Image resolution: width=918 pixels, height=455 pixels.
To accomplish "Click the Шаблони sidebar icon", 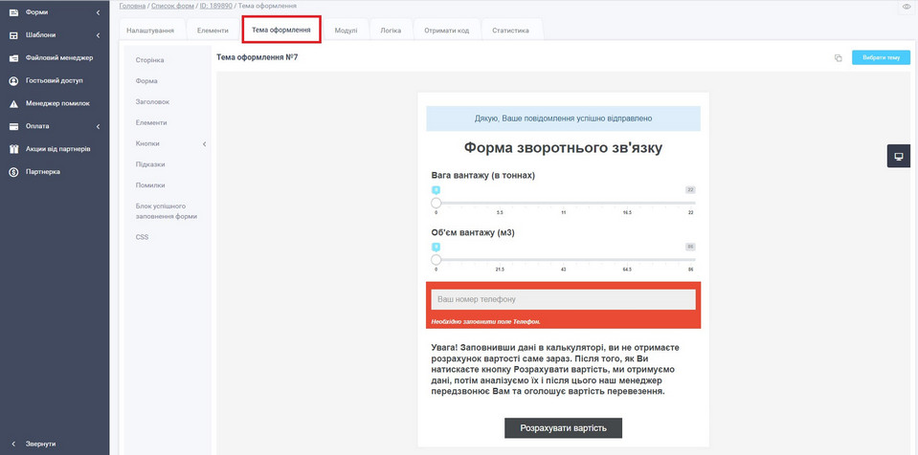I will (13, 35).
